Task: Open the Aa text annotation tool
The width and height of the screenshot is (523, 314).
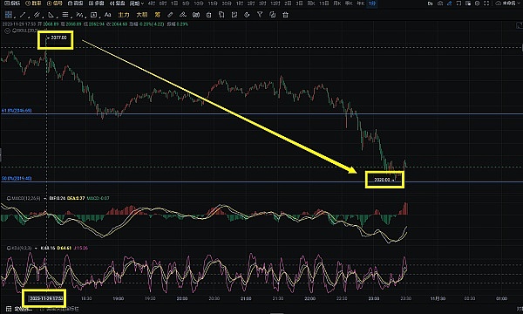Action: click(x=107, y=15)
